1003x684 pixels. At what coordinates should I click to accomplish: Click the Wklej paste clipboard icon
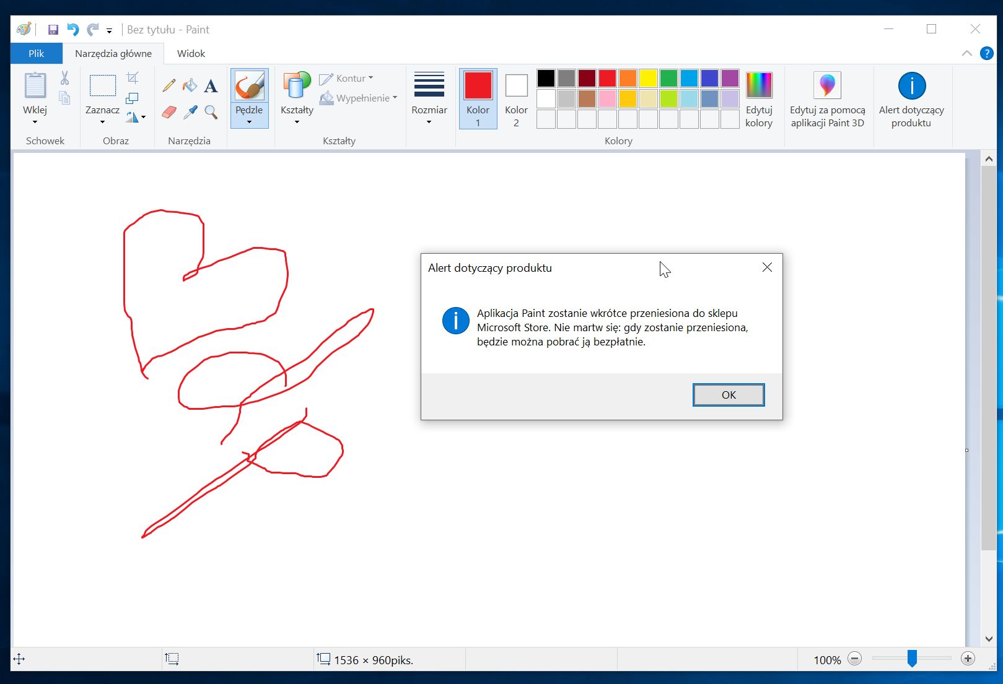click(35, 85)
